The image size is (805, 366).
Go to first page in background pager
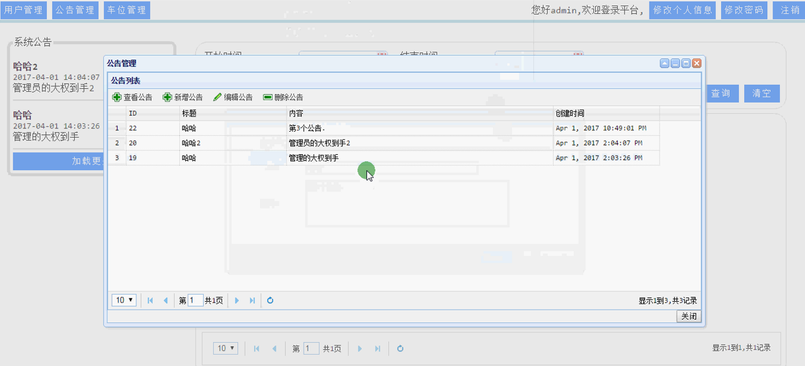pos(257,348)
